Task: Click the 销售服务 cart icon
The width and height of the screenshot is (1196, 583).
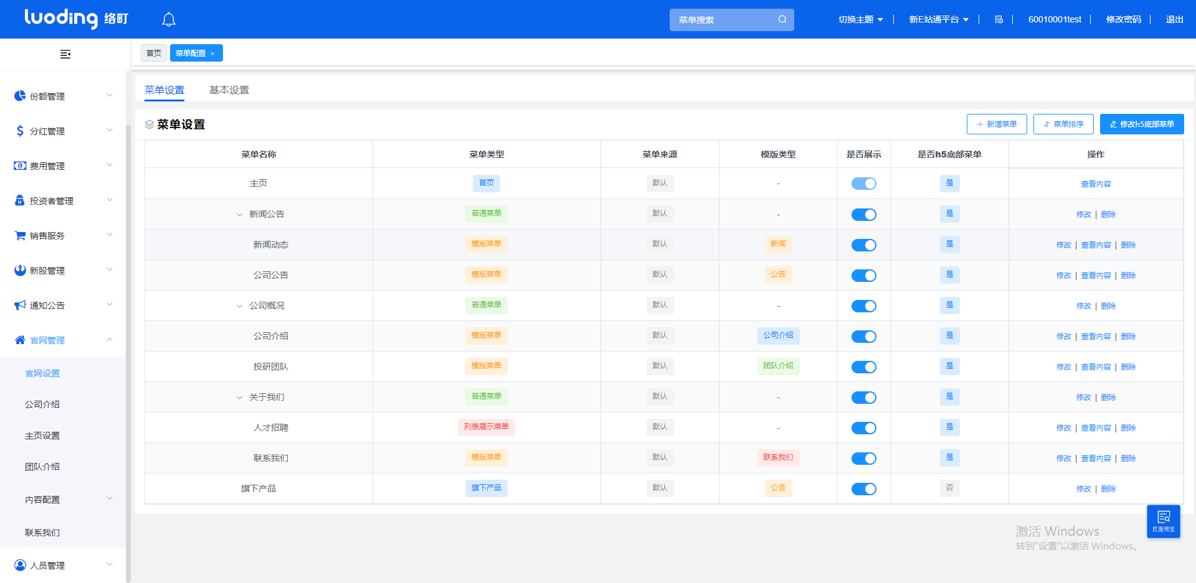Action: pos(20,235)
